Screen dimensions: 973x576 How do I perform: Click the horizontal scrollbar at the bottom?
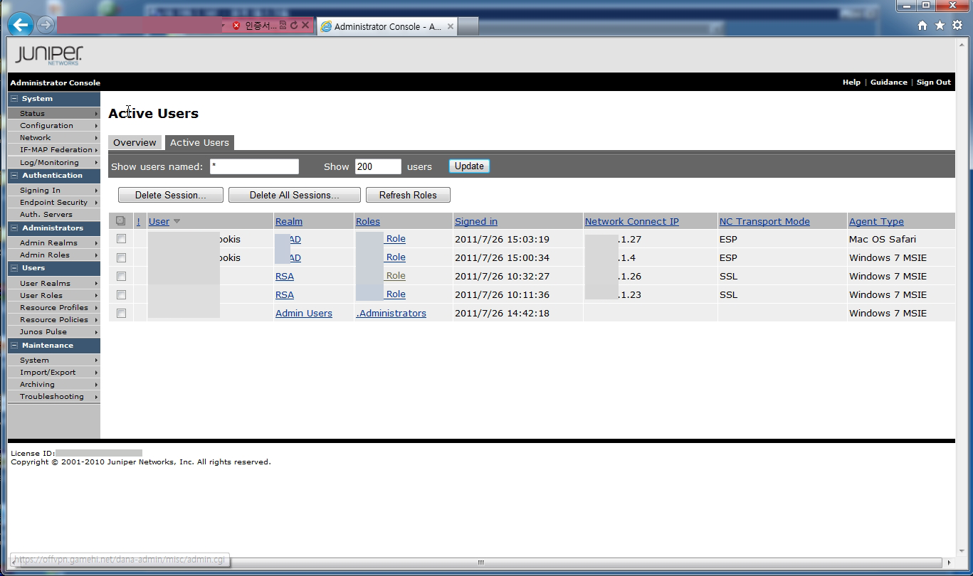[x=480, y=562]
